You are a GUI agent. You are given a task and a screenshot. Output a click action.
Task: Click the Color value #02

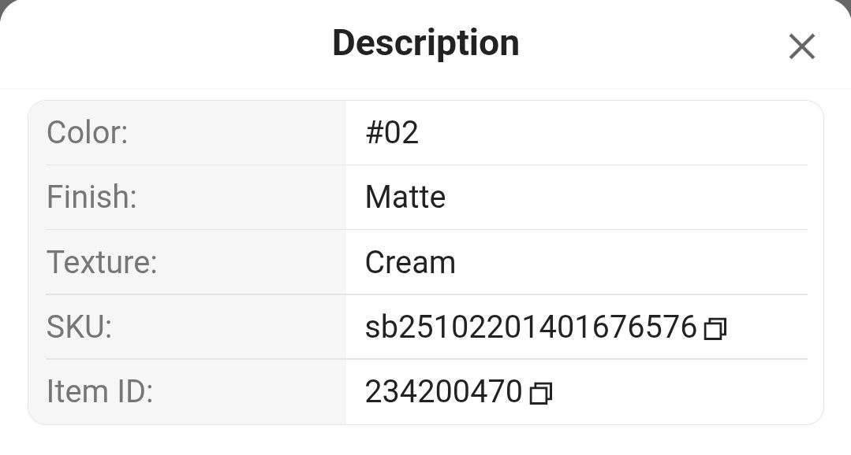(392, 133)
